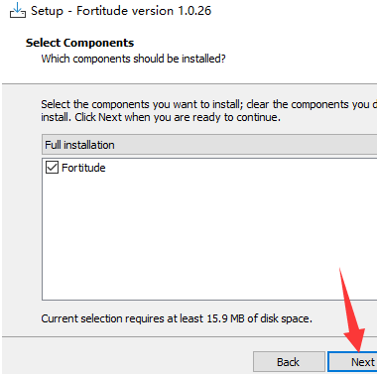Click the gray footer area left of Back

126,357
